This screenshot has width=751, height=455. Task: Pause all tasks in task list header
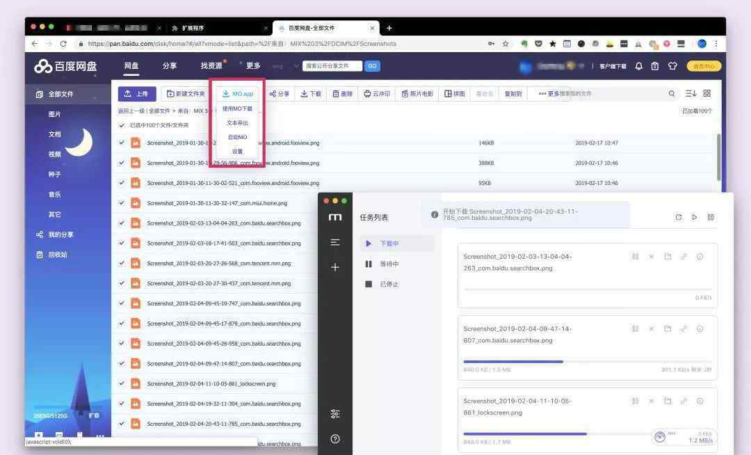(711, 218)
